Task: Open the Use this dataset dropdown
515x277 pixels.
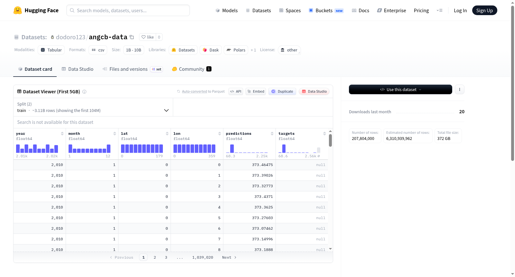Action: pos(400,89)
